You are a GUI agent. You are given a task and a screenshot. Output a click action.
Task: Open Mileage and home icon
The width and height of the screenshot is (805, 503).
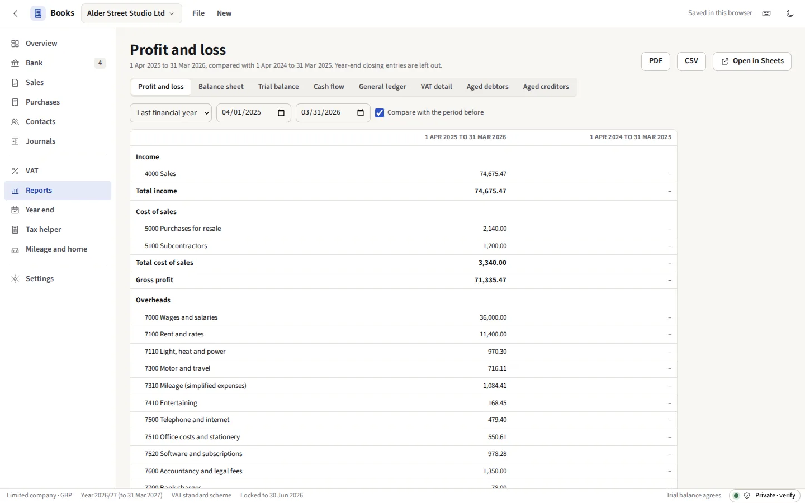click(15, 249)
